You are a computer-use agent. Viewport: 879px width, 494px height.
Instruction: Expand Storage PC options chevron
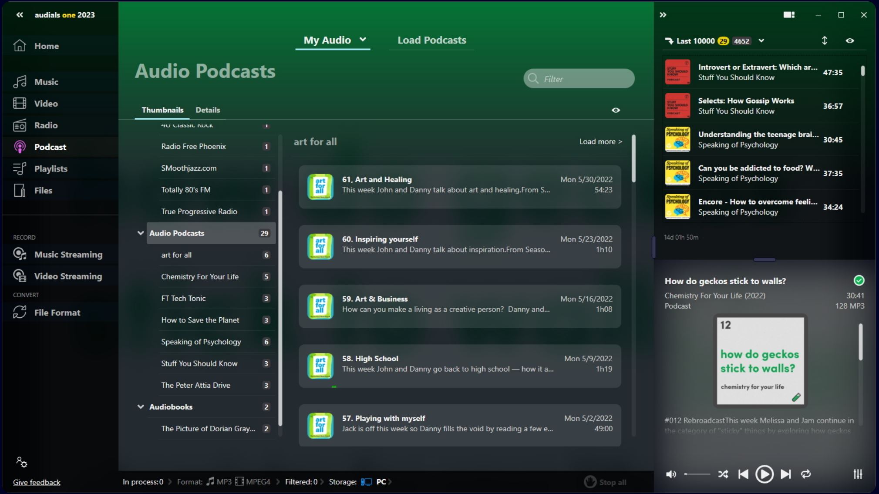pos(390,482)
